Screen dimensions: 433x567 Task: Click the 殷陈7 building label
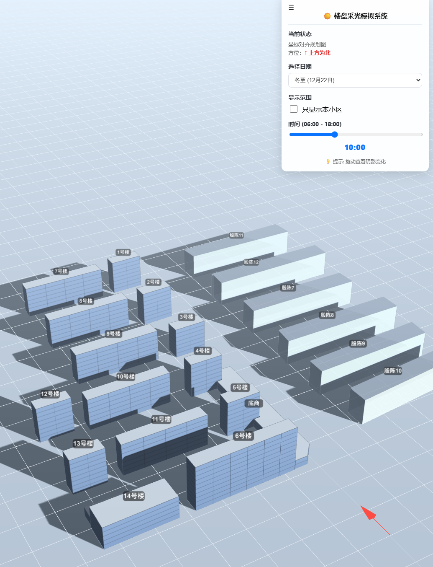[x=288, y=287]
